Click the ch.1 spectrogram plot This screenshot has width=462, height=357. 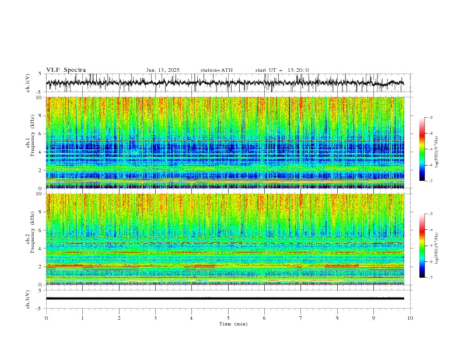pyautogui.click(x=225, y=142)
